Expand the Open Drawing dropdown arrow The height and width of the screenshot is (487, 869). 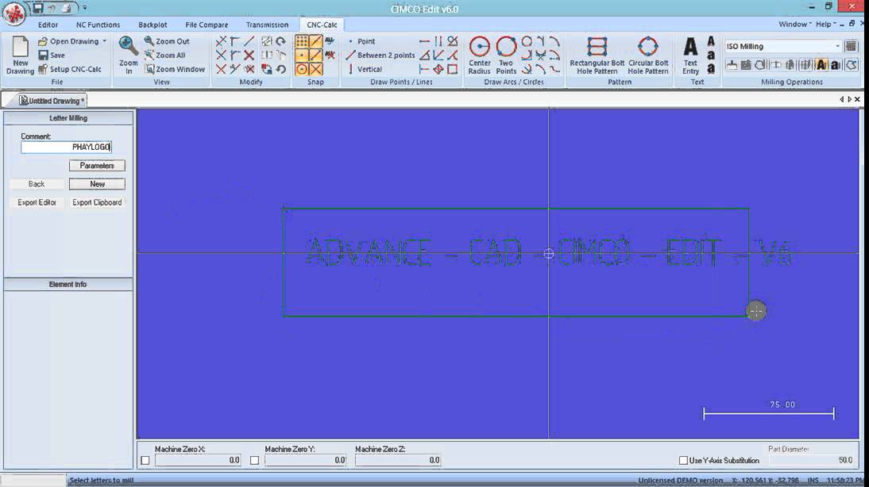pyautogui.click(x=105, y=41)
